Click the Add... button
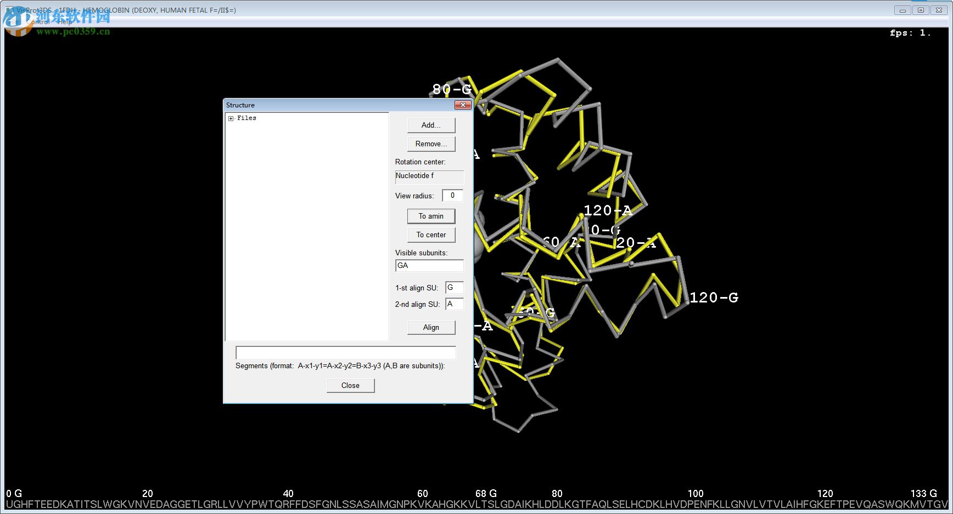 point(431,125)
